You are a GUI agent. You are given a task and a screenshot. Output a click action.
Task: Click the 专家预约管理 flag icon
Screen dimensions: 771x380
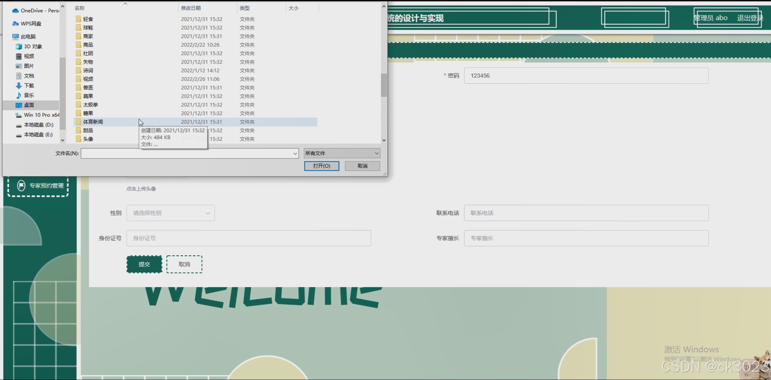pos(21,185)
